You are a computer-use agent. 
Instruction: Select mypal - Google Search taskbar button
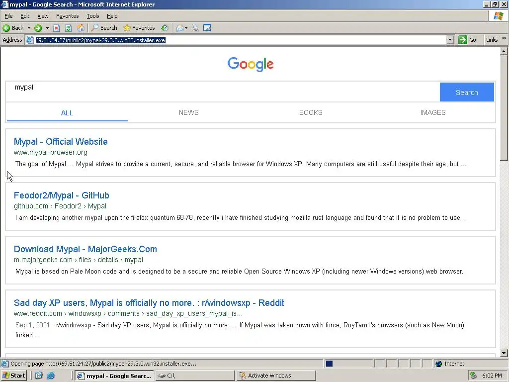click(x=114, y=376)
